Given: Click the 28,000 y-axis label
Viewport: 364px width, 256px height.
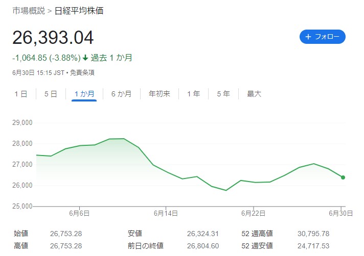Looking at the screenshot, I should coord(22,143).
